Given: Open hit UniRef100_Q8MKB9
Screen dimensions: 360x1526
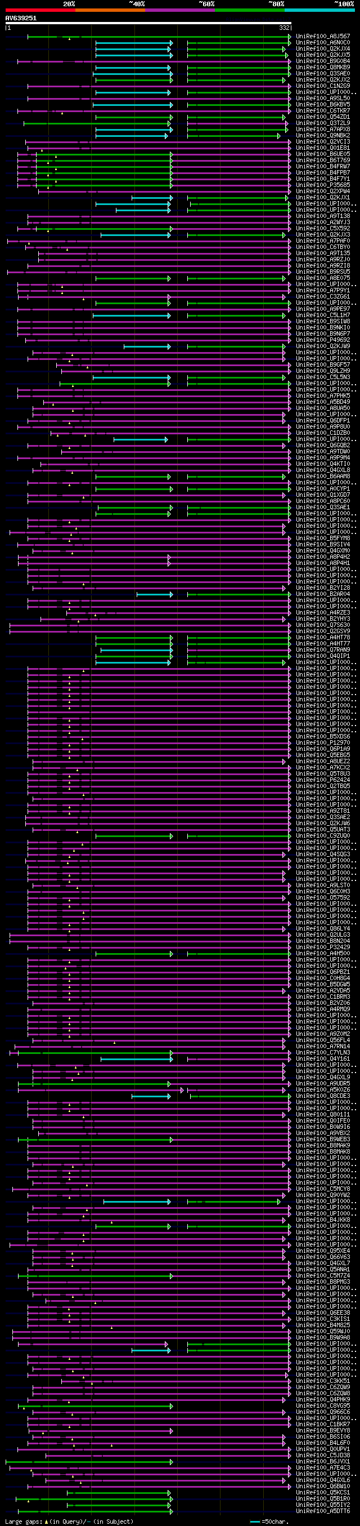Looking at the screenshot, I should pyautogui.click(x=323, y=68).
